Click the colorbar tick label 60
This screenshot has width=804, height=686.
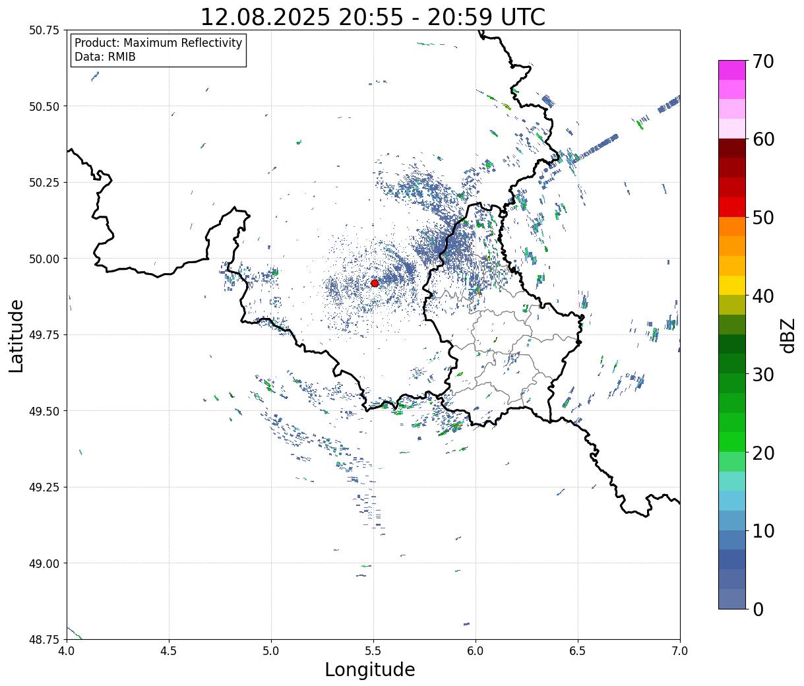tap(763, 139)
